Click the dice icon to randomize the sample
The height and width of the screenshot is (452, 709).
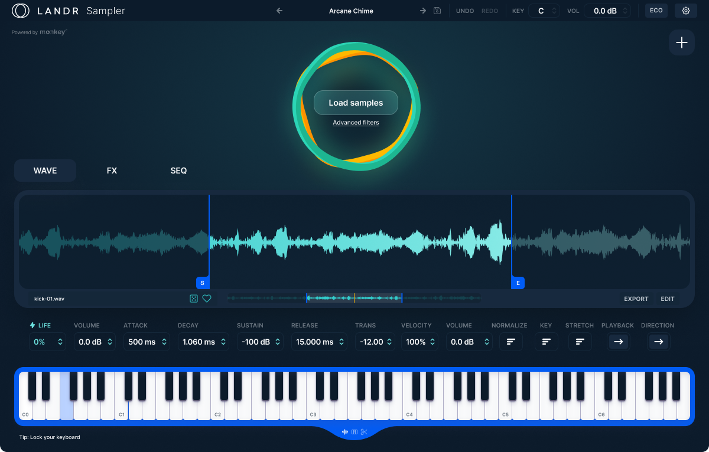tap(194, 299)
